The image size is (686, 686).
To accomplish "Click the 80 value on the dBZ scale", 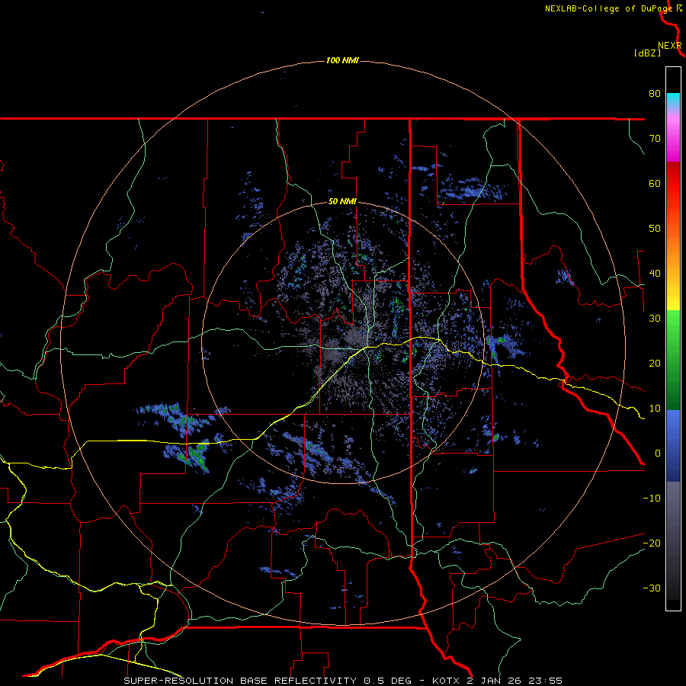I will [655, 93].
